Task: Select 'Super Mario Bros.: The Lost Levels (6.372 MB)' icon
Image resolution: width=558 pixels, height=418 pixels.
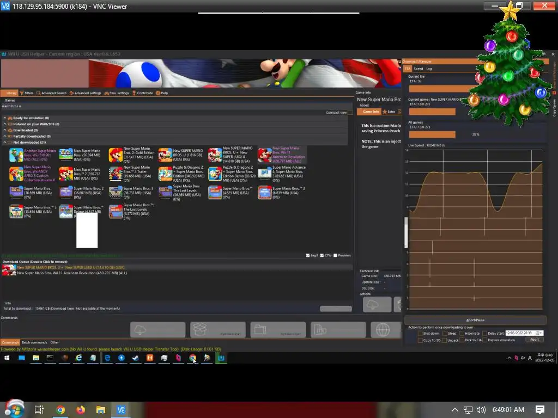Action: [116, 212]
